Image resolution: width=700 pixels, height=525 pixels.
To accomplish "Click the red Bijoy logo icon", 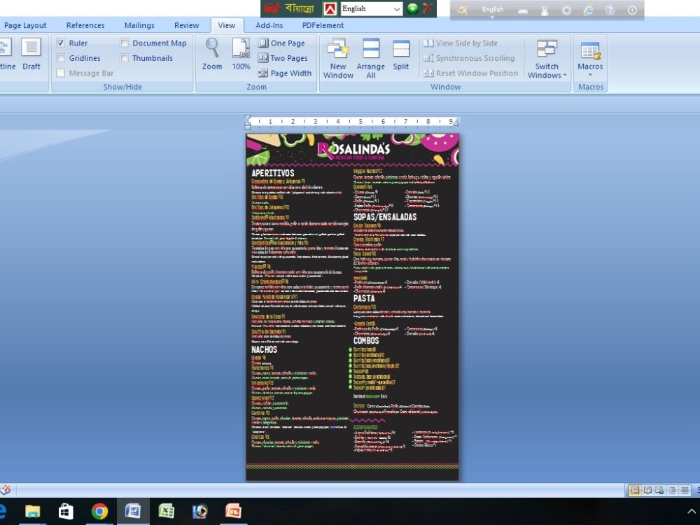I will click(272, 8).
